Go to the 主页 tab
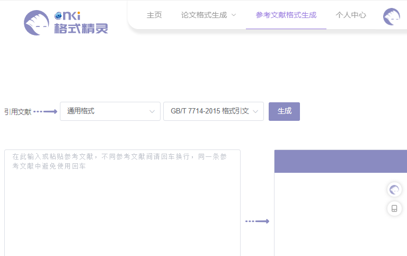Screen dimensions: 407x256 (x=154, y=15)
